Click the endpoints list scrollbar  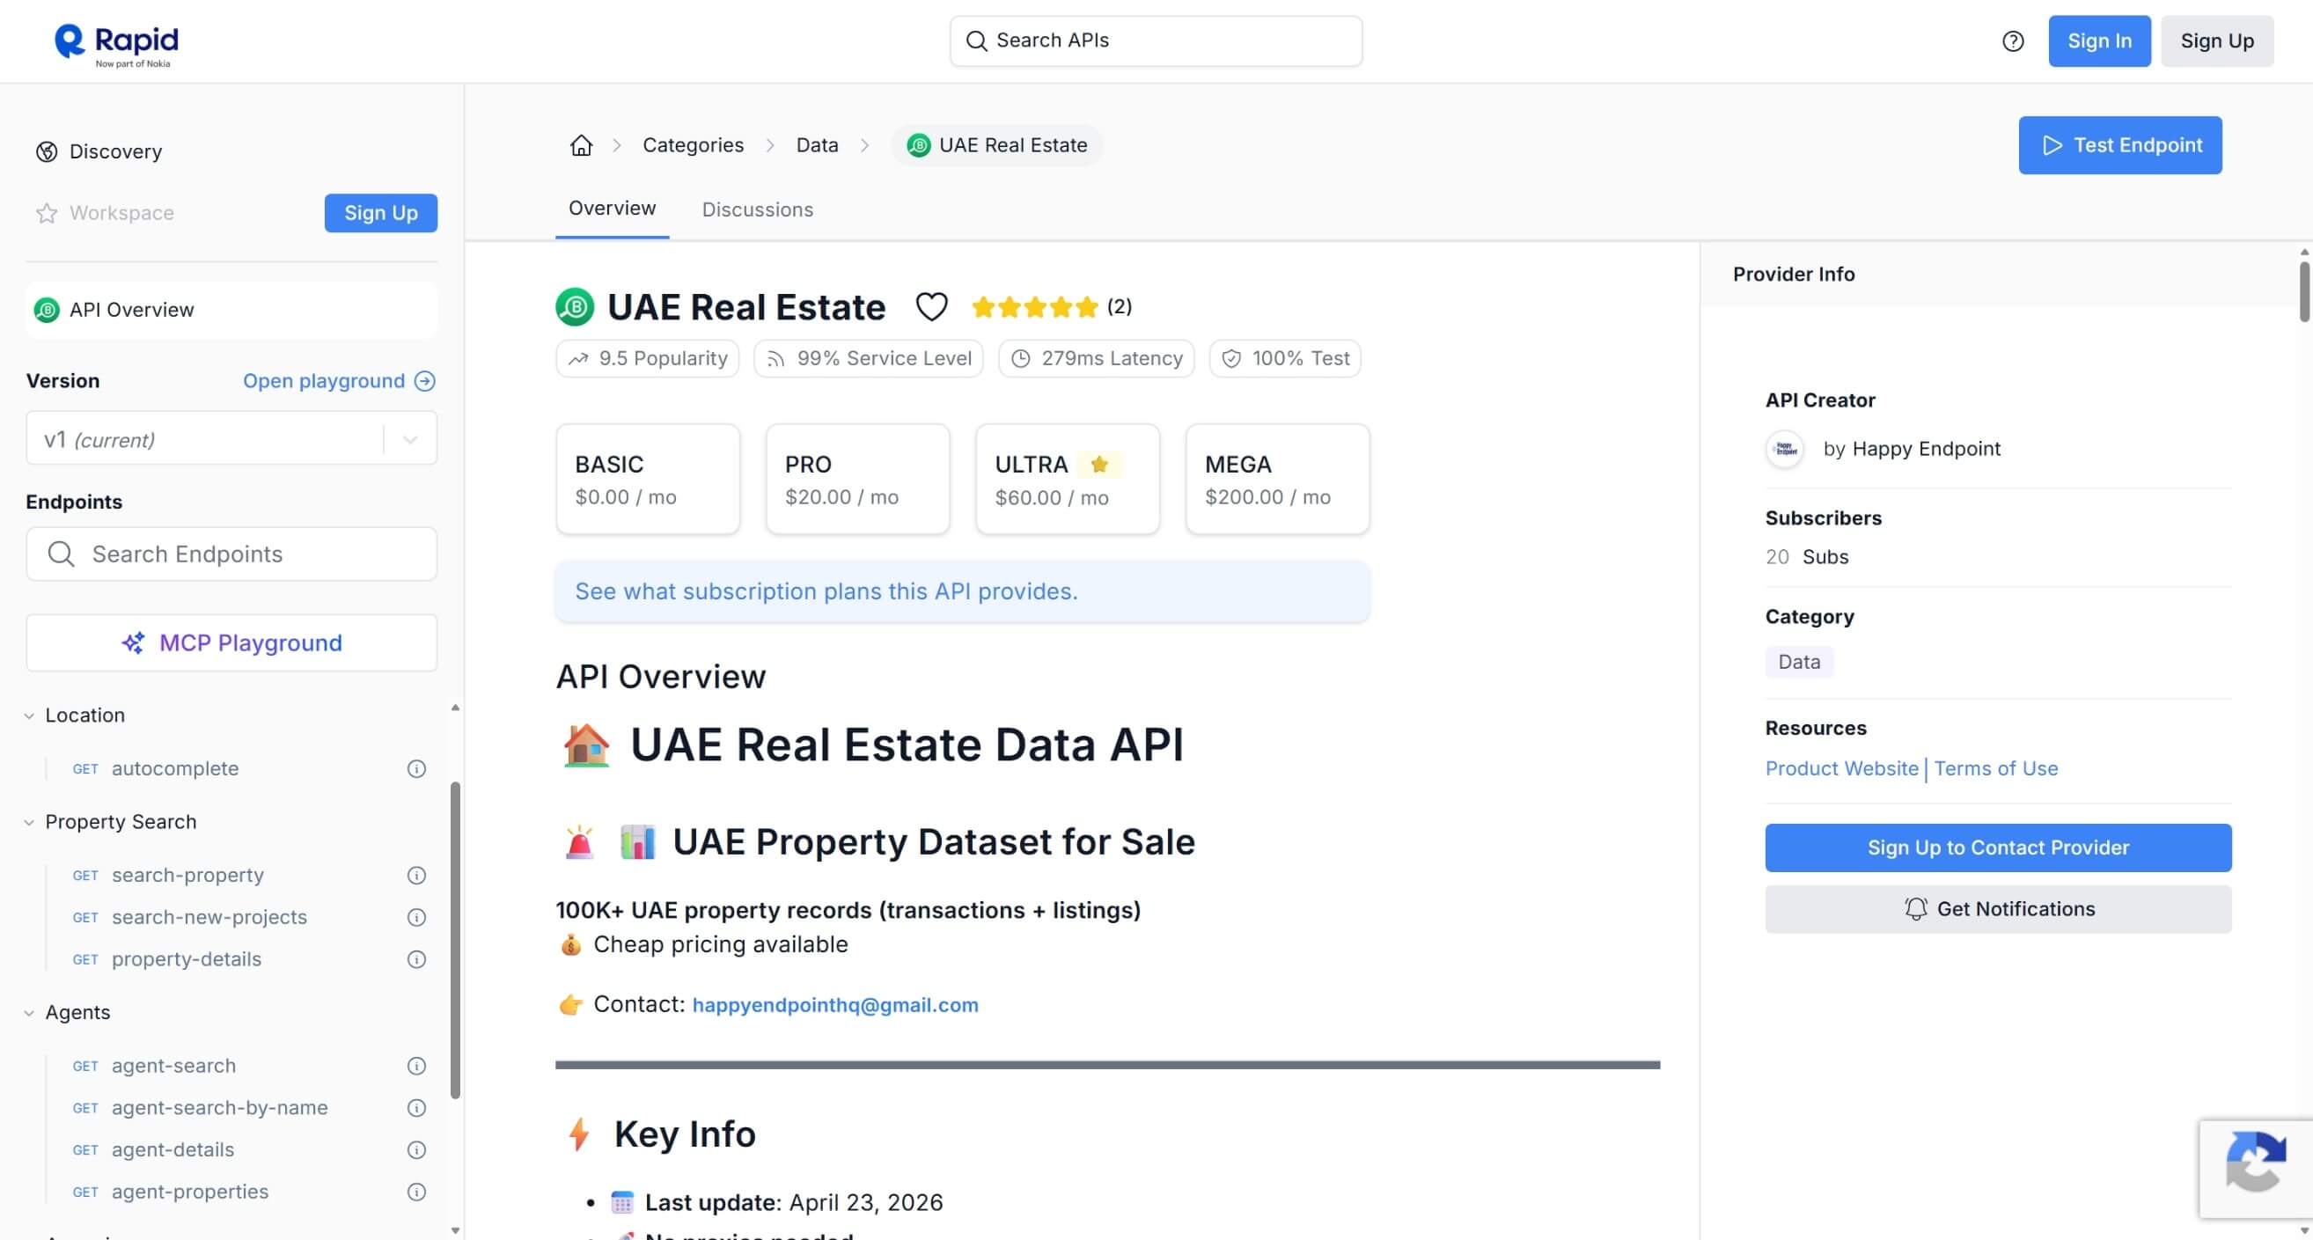tap(455, 940)
